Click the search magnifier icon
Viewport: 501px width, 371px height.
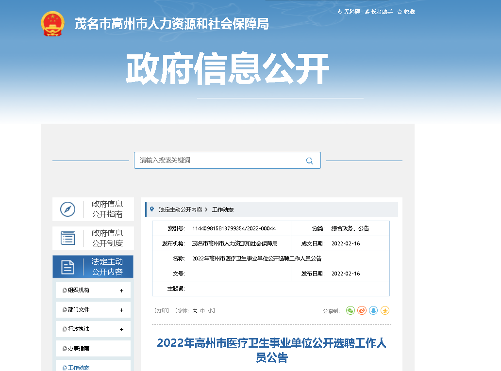click(x=309, y=161)
